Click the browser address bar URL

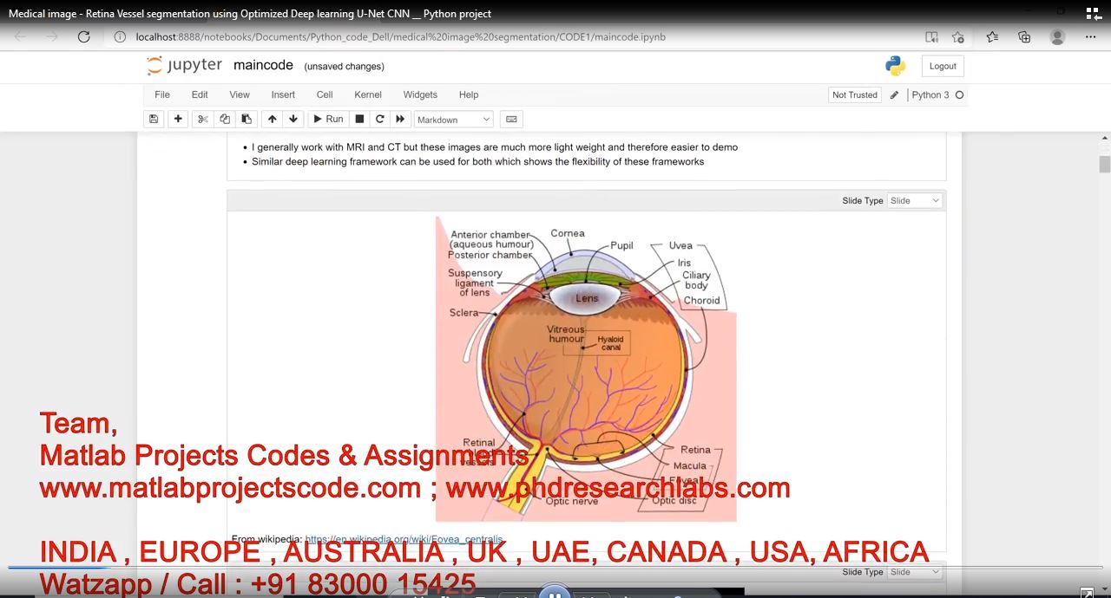point(400,37)
